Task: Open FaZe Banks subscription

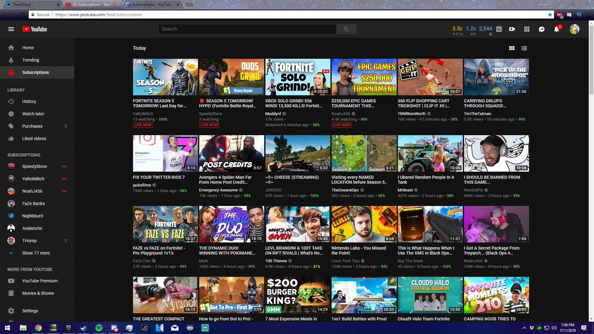Action: (x=37, y=203)
